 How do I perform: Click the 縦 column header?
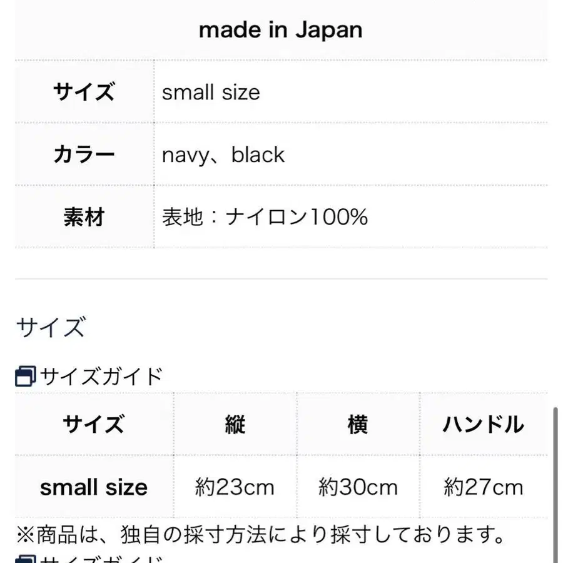tap(235, 424)
